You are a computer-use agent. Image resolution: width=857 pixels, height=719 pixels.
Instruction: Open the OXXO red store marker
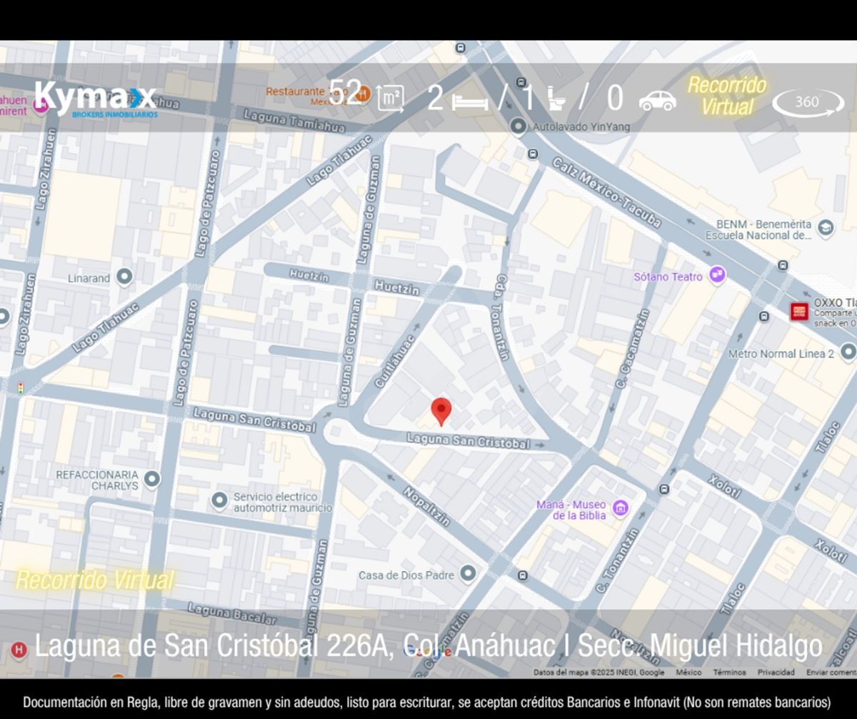799,311
